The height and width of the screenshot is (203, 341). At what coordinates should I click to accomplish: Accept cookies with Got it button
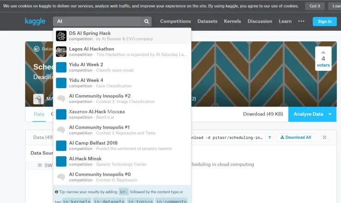coord(315,6)
